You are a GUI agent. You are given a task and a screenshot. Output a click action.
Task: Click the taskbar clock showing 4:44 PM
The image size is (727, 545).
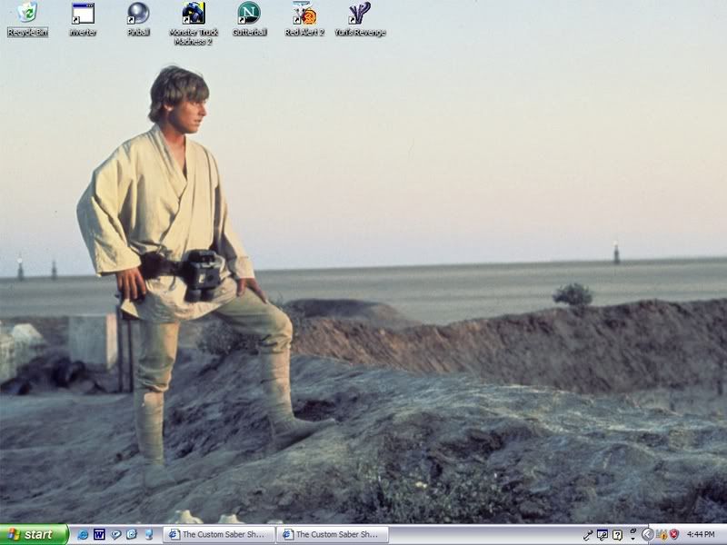click(x=701, y=535)
